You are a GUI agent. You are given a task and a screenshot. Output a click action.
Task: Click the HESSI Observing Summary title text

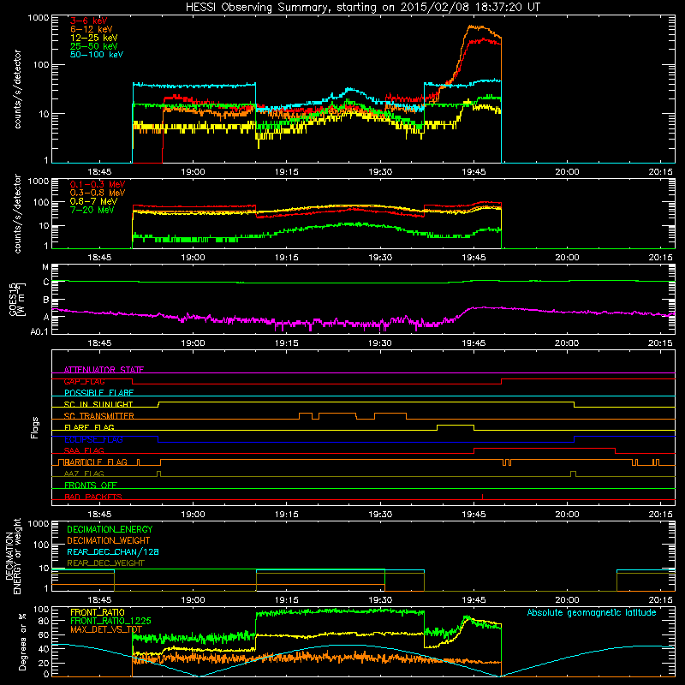362,8
